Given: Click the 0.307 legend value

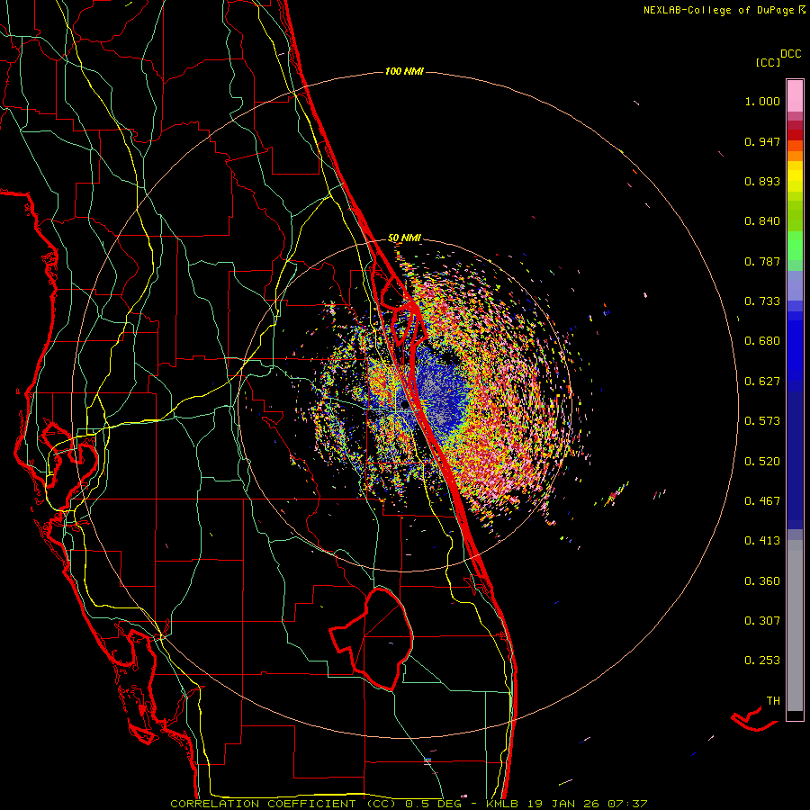Looking at the screenshot, I should point(762,621).
